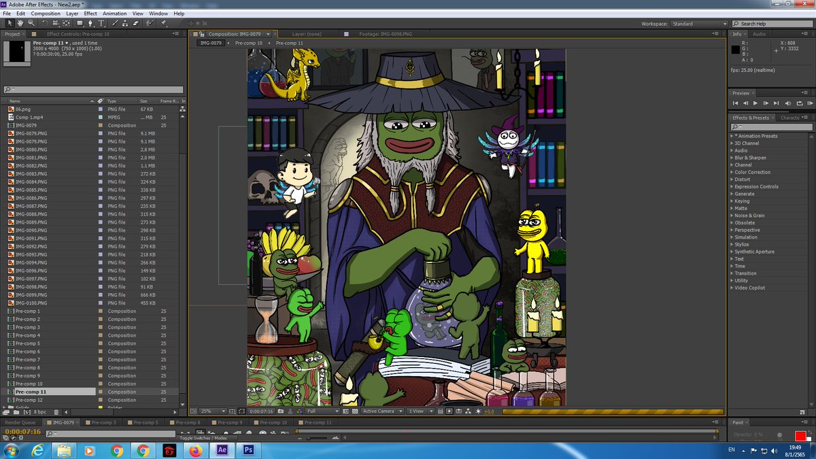Toggle the Transparency Grid in viewer
Viewport: 816px width, 459px height.
point(355,411)
